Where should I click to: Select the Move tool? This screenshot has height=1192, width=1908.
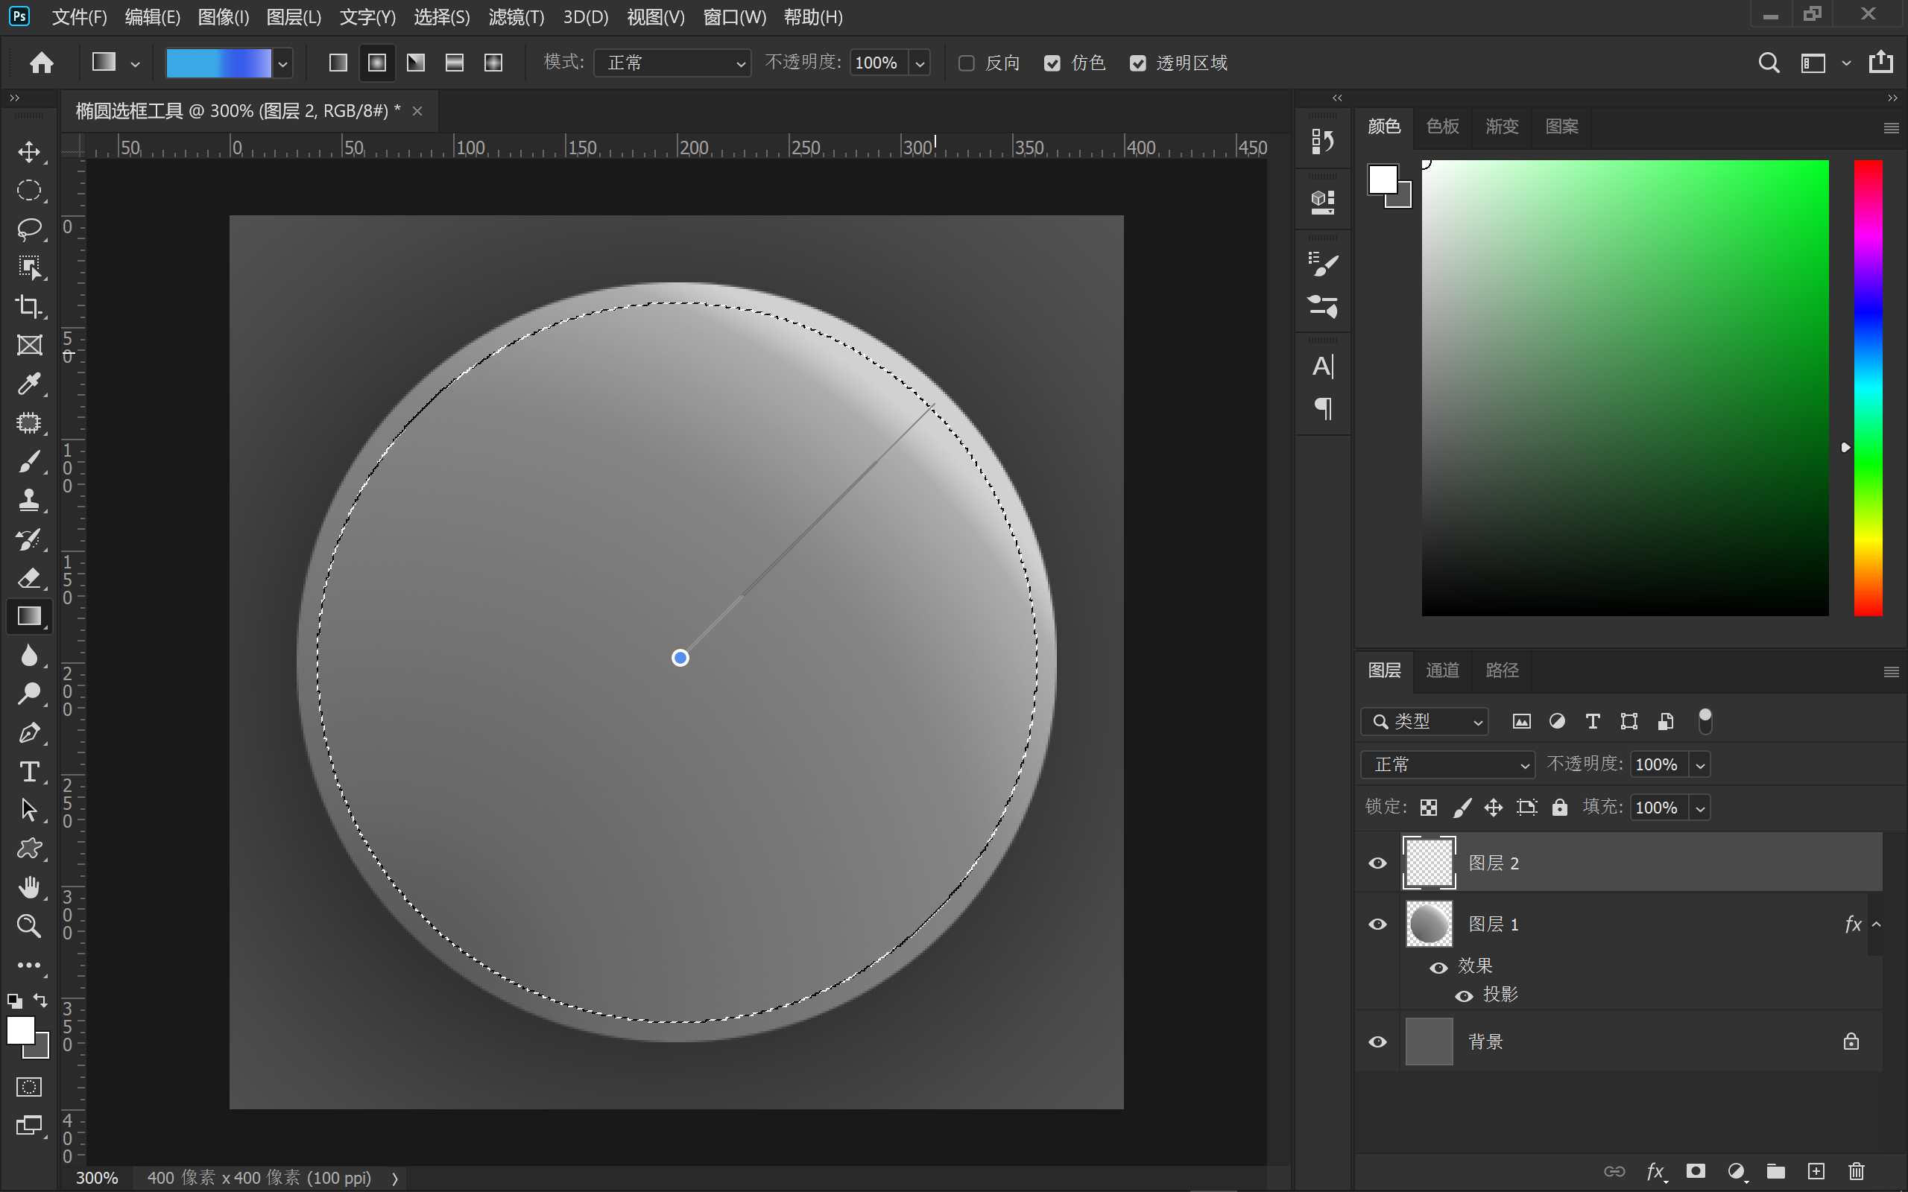[x=29, y=151]
